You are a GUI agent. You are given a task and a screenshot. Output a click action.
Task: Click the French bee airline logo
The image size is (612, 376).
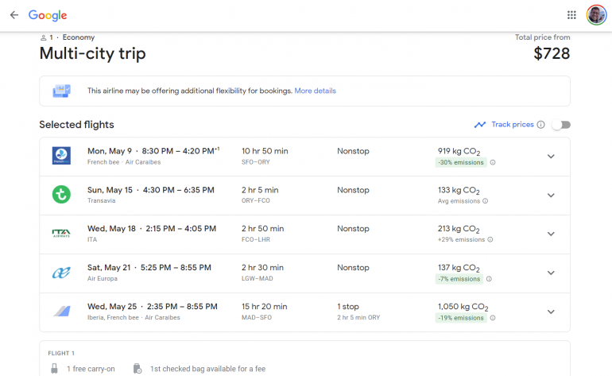(61, 156)
